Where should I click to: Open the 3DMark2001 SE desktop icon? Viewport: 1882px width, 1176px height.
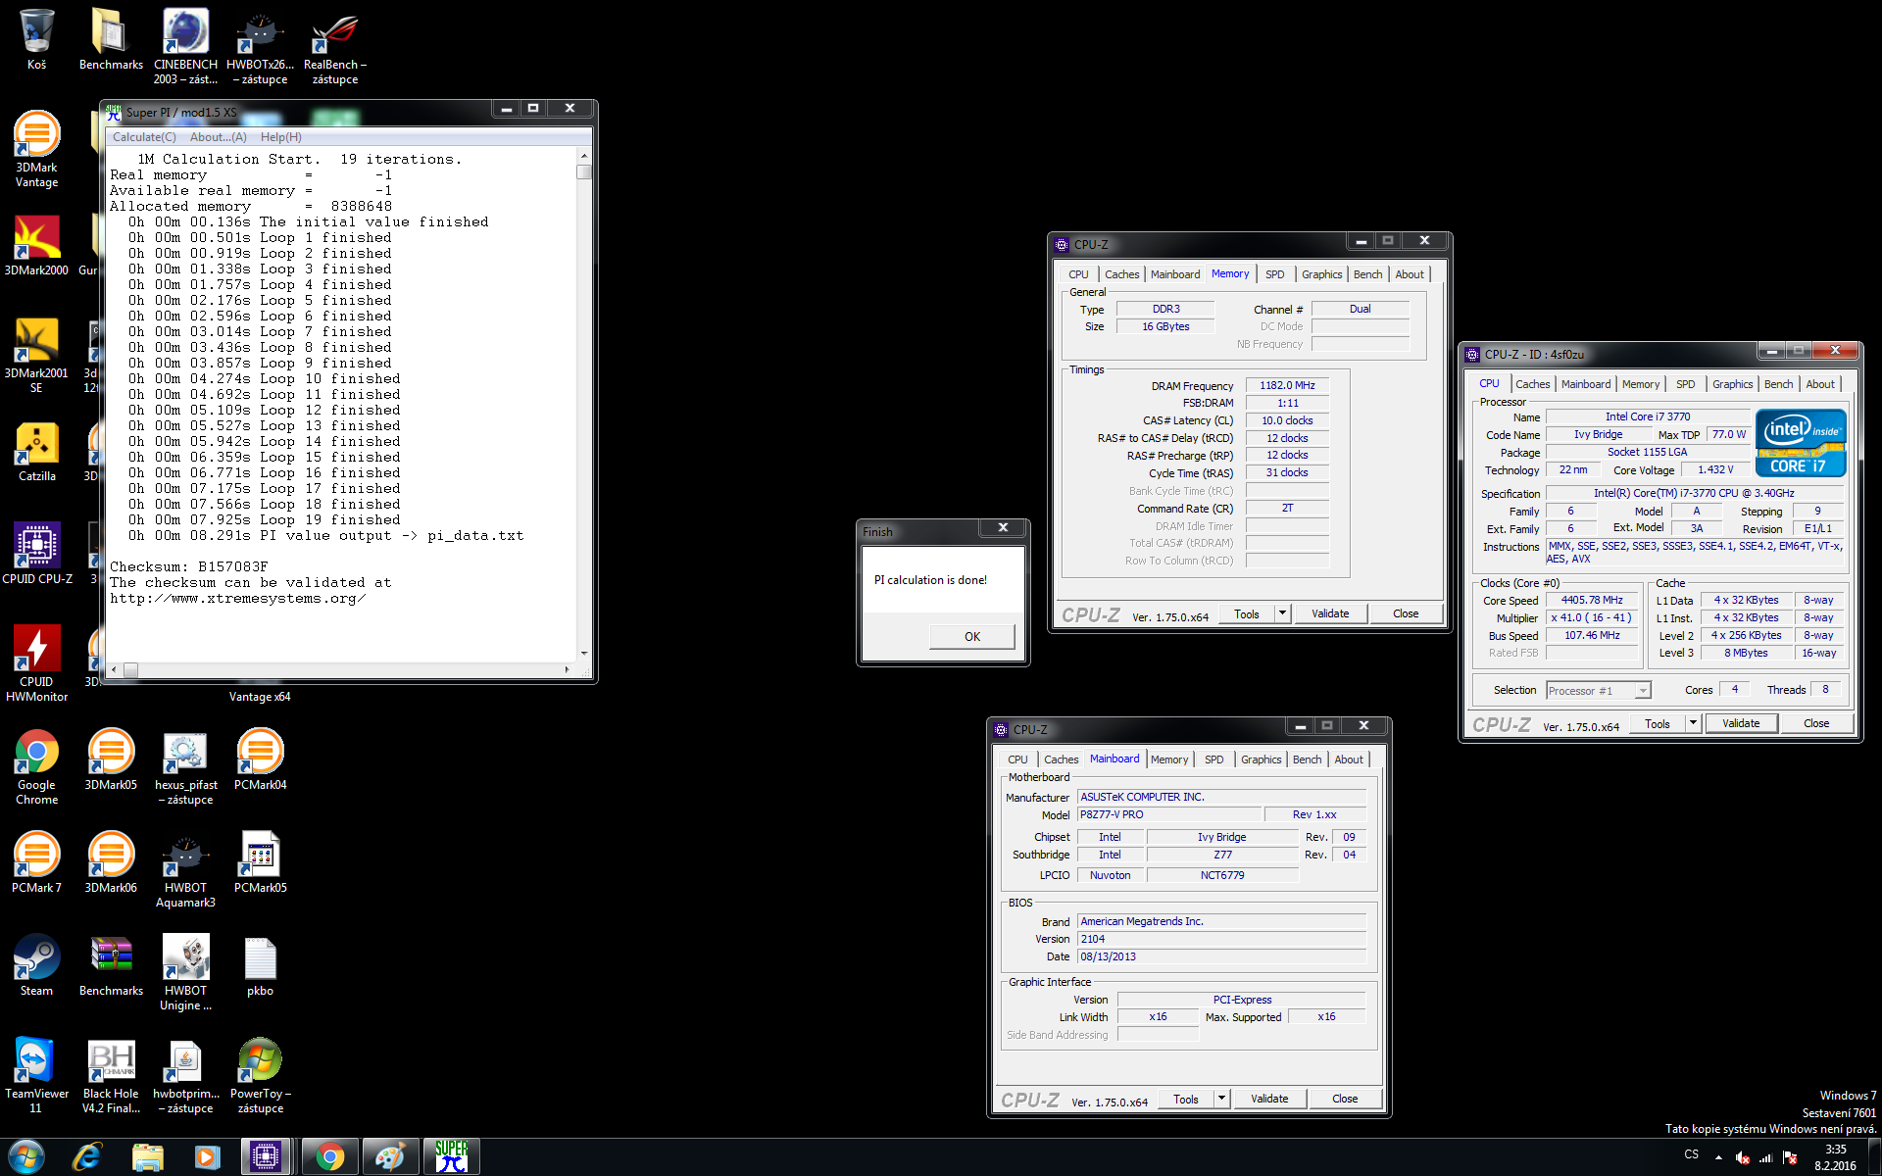coord(36,355)
